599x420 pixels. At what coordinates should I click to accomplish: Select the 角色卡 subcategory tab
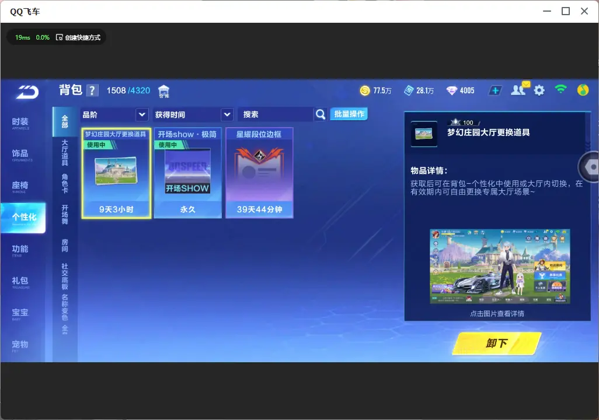click(x=65, y=183)
